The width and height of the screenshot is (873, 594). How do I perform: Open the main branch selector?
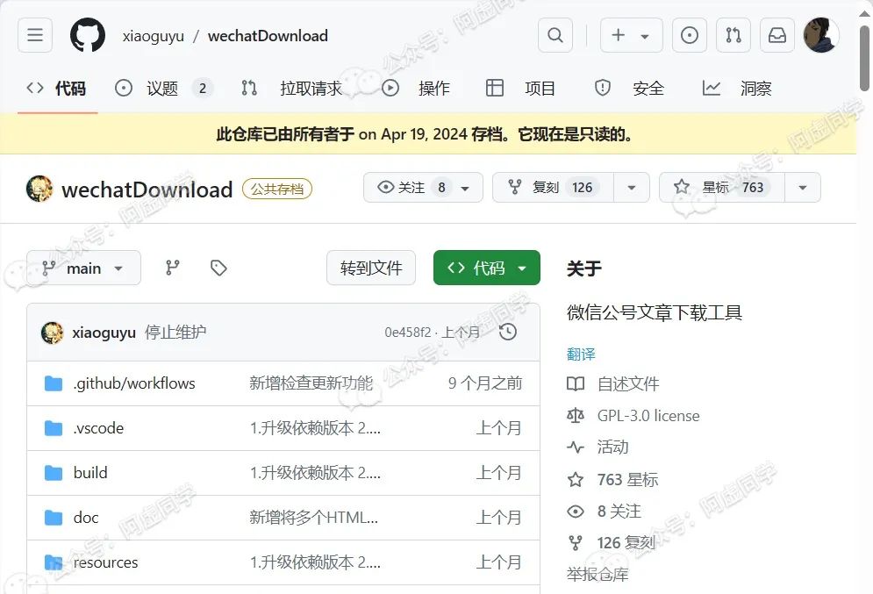[83, 268]
